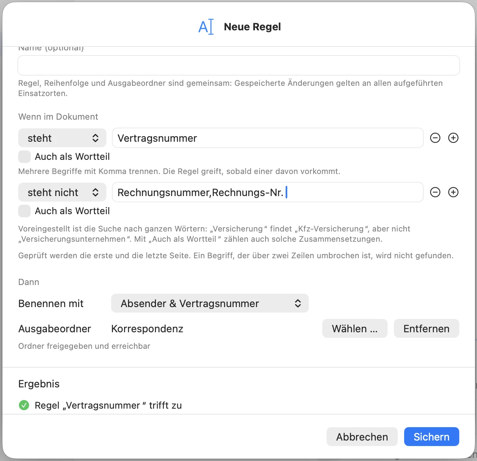The height and width of the screenshot is (461, 477).
Task: Click the 'Regel, Reihenfolge und Ausgabeordner' note
Action: pyautogui.click(x=231, y=88)
